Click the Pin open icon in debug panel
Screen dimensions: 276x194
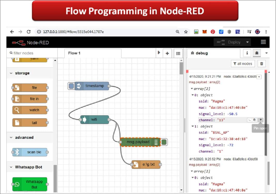[x=261, y=120]
